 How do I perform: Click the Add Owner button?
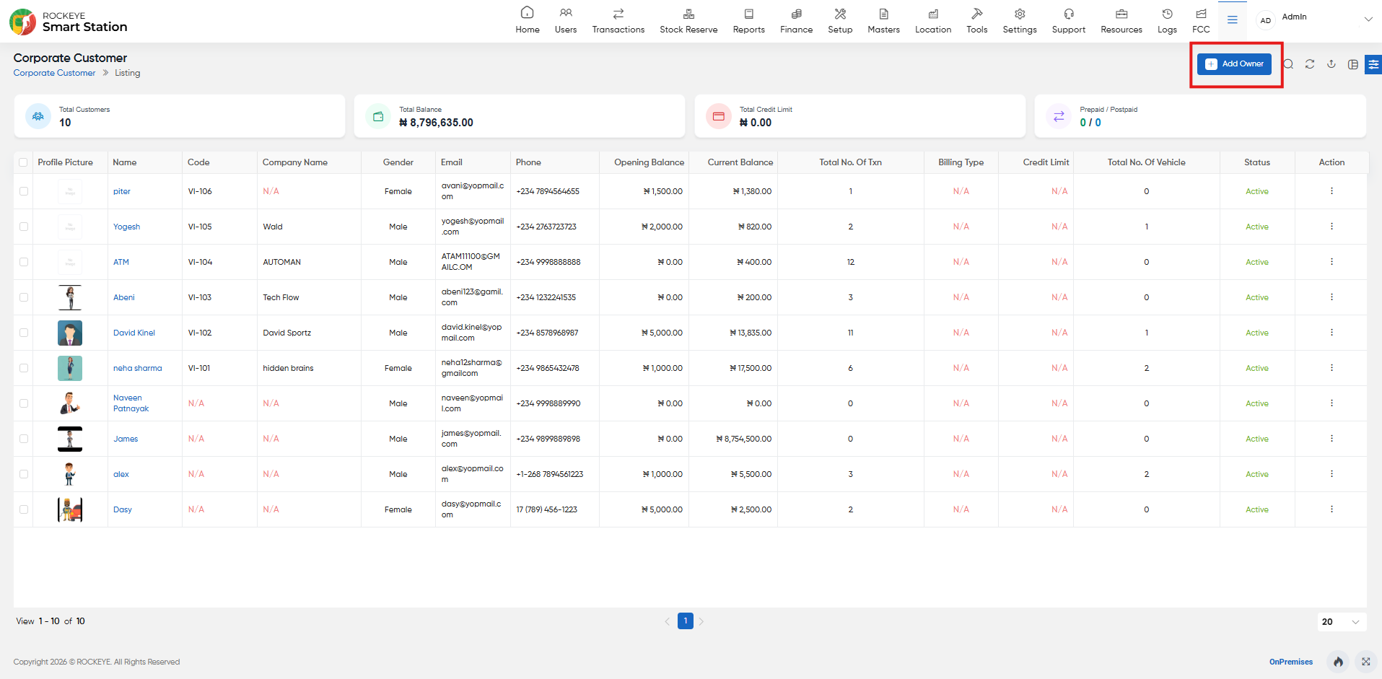pyautogui.click(x=1235, y=64)
